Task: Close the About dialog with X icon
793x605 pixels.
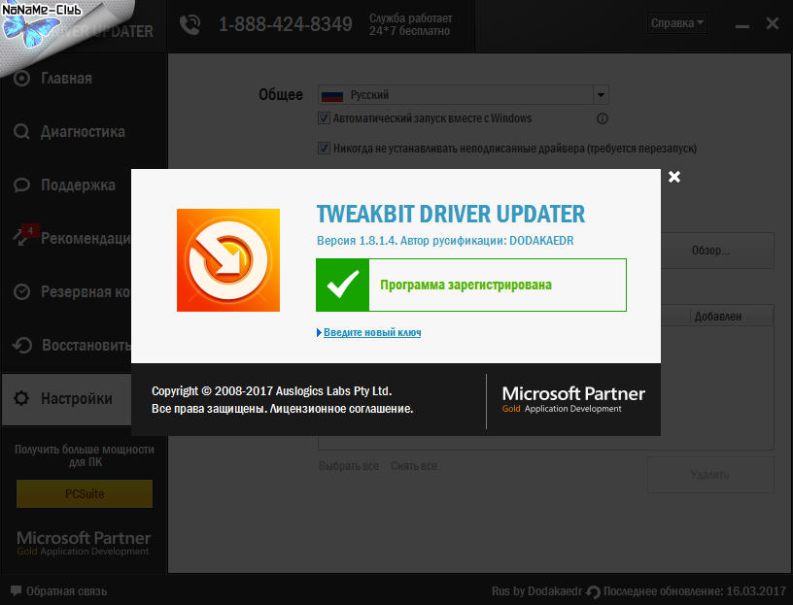Action: tap(674, 177)
